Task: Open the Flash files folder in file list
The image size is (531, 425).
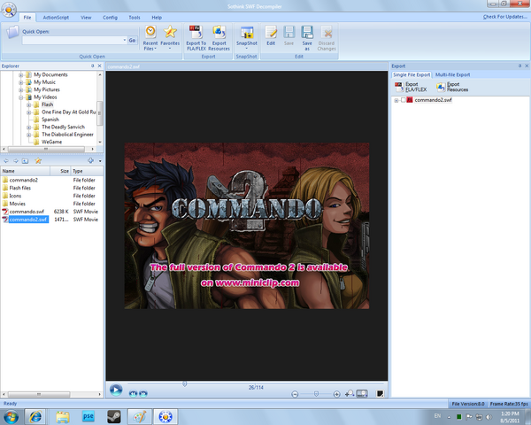Action: 20,188
